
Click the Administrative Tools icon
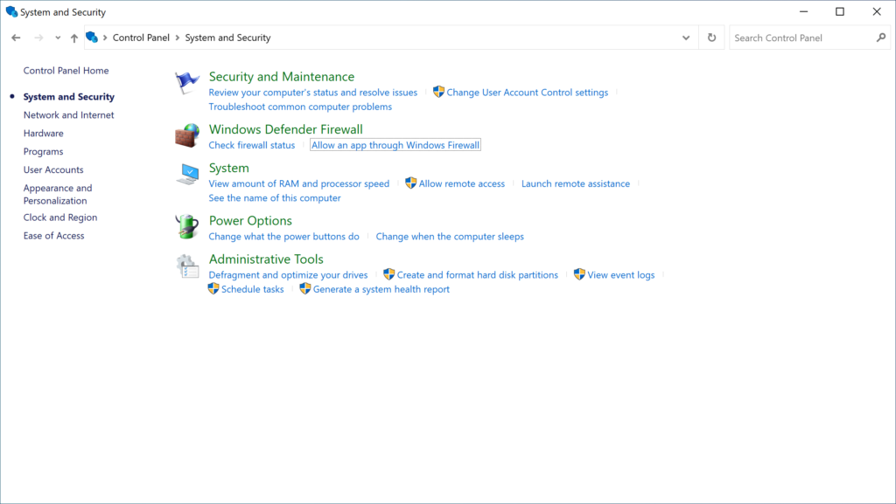[186, 266]
